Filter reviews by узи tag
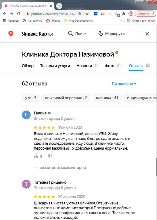This screenshot has height=220, width=157. [31, 98]
